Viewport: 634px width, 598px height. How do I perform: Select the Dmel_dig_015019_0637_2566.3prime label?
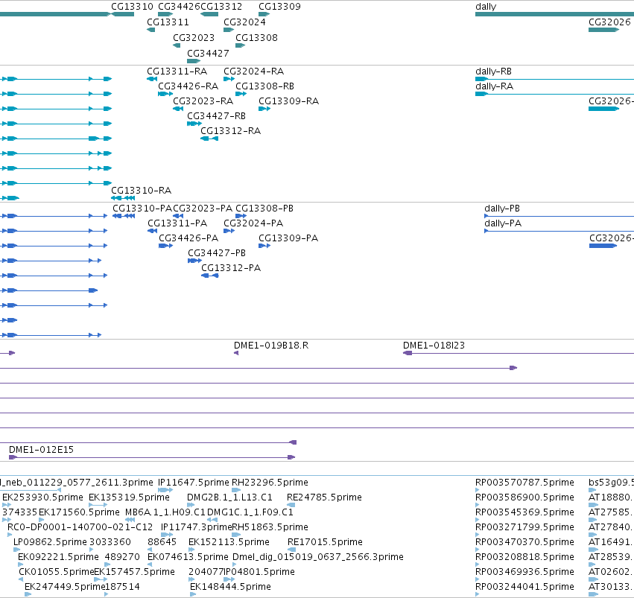pyautogui.click(x=318, y=557)
